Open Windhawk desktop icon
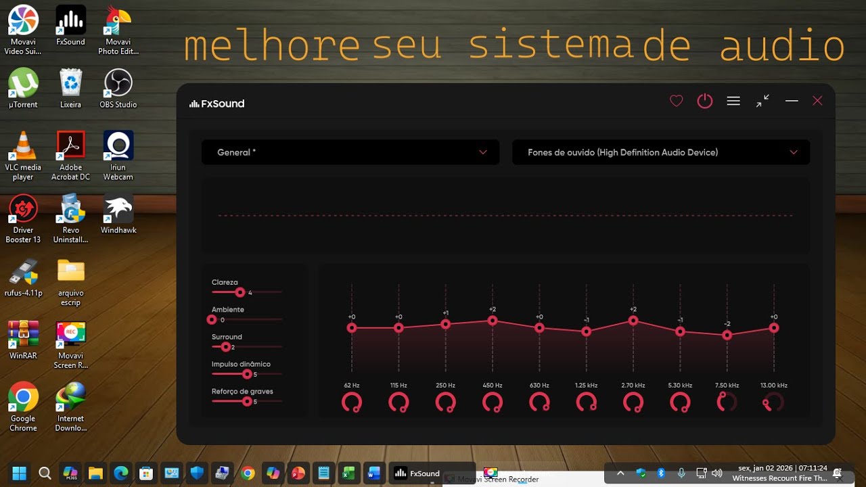866x487 pixels. coord(118,214)
